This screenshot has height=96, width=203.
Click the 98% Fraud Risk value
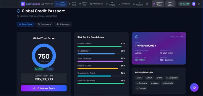point(123,81)
